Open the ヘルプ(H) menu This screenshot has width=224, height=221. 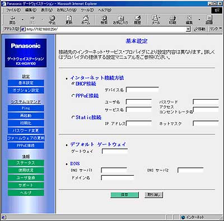click(105, 10)
